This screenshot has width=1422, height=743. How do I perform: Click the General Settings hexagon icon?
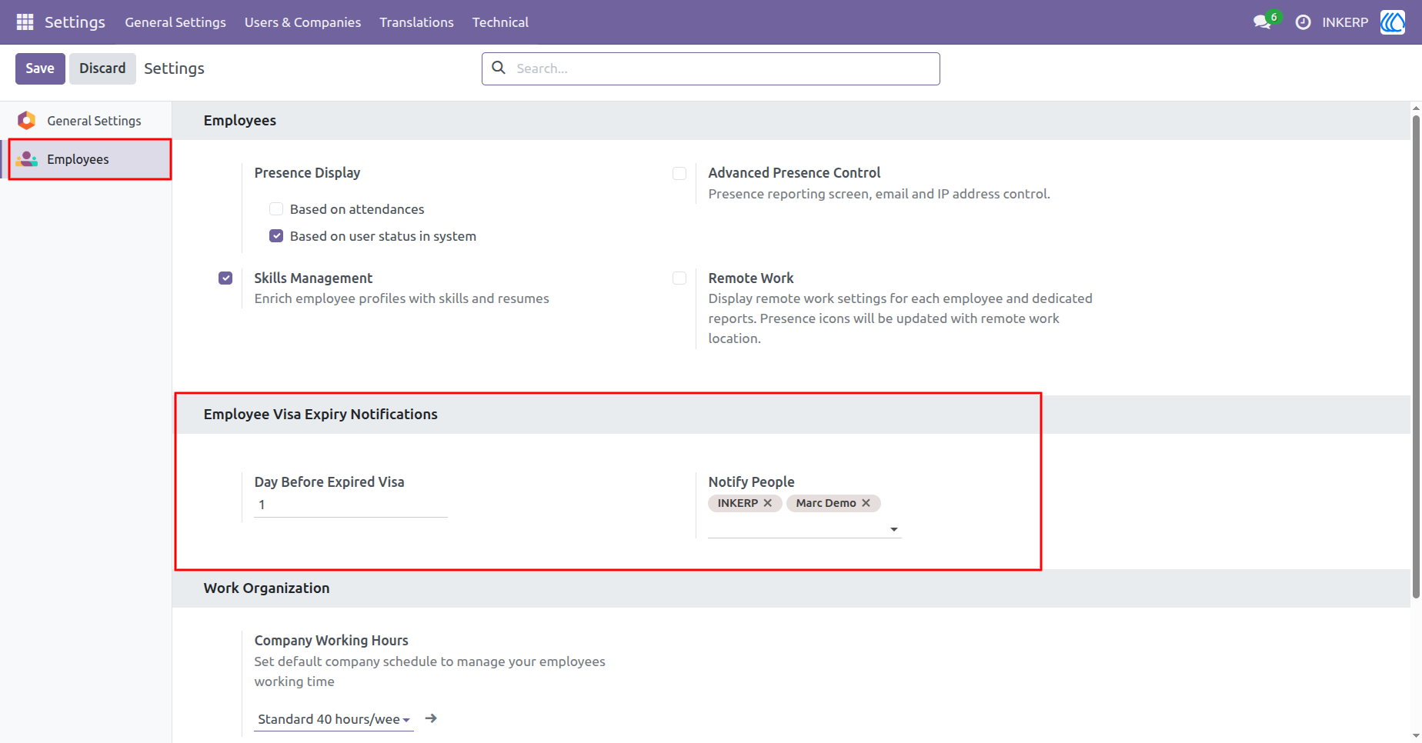click(x=27, y=120)
